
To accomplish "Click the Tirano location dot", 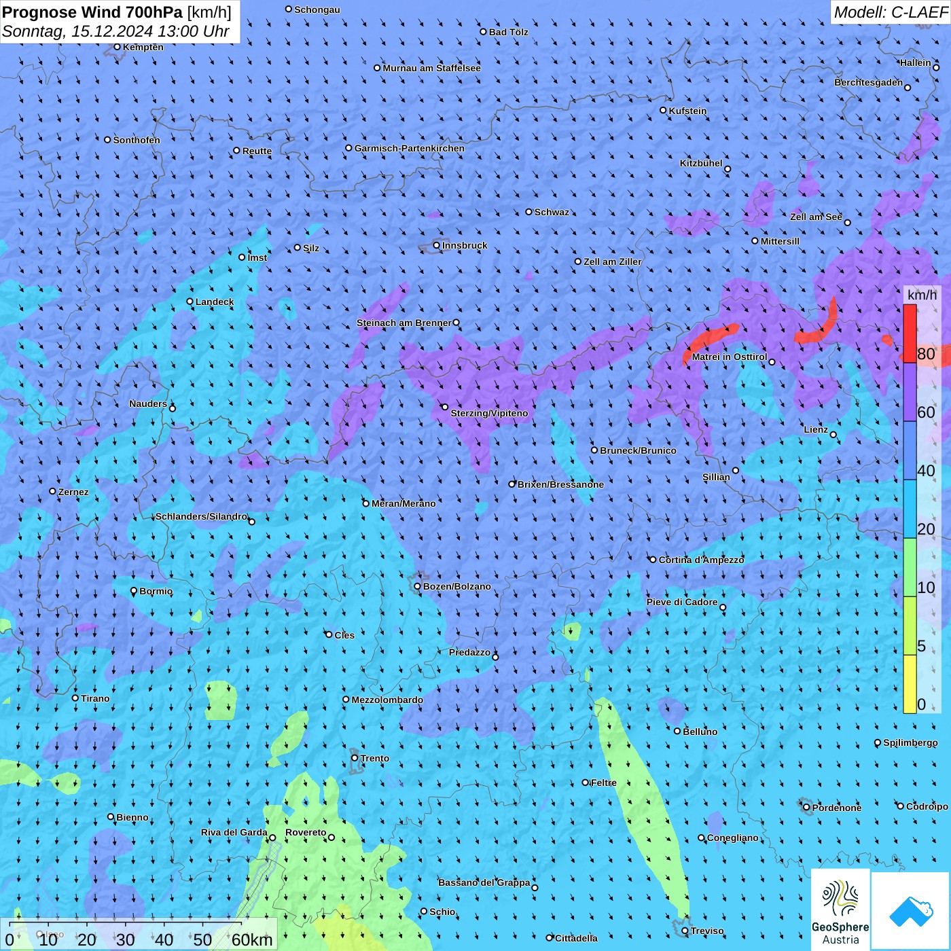I will tap(75, 698).
